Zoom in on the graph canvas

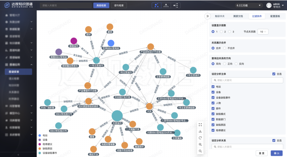[200, 144]
